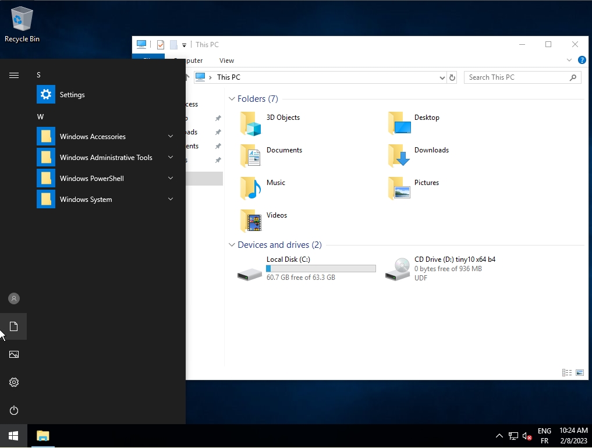Select Local Disk (C:) drive icon
The height and width of the screenshot is (448, 592).
click(x=250, y=274)
